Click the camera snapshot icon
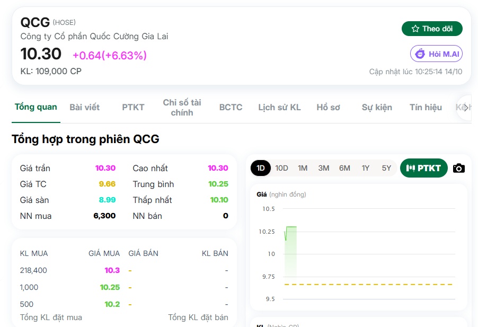This screenshot has height=327, width=478. point(458,168)
